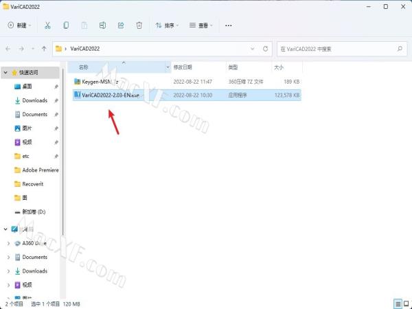Sort by 名称 (Name) column header
This screenshot has width=412, height=309.
(84, 67)
